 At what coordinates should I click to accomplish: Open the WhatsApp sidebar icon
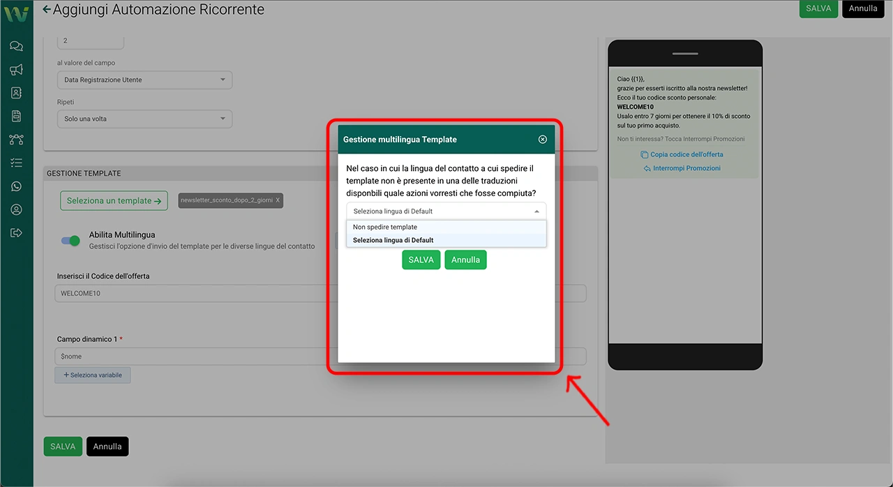pyautogui.click(x=16, y=186)
